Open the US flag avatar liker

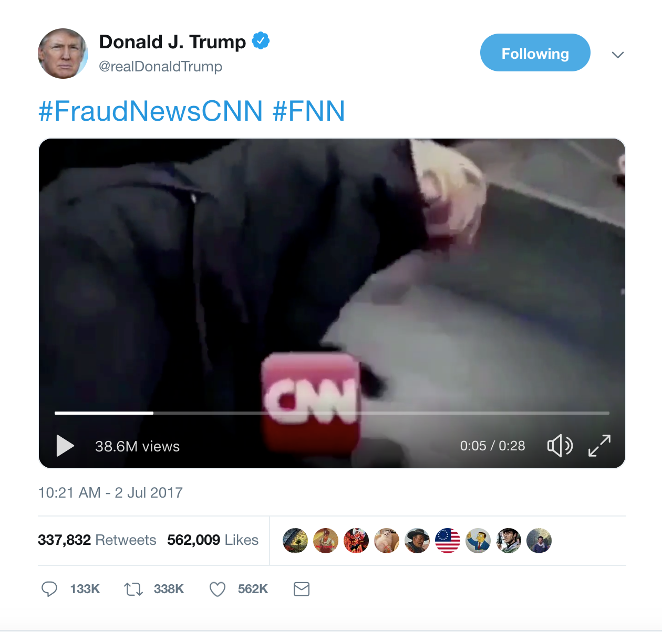point(448,541)
